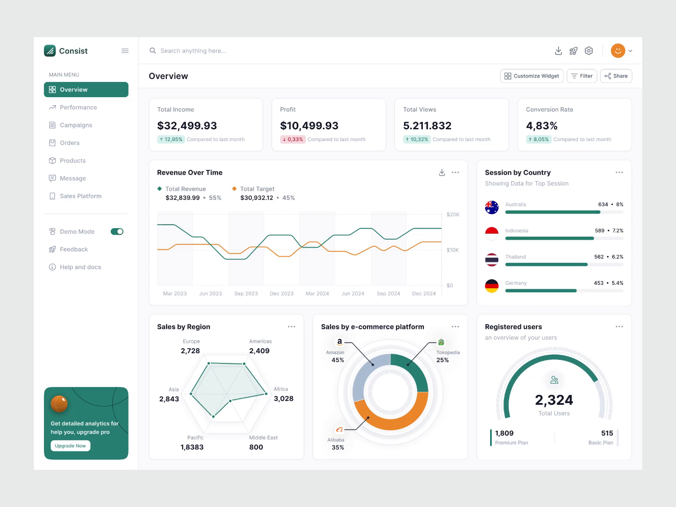The height and width of the screenshot is (507, 676).
Task: Open the Orders section from the sidebar
Action: (x=69, y=143)
